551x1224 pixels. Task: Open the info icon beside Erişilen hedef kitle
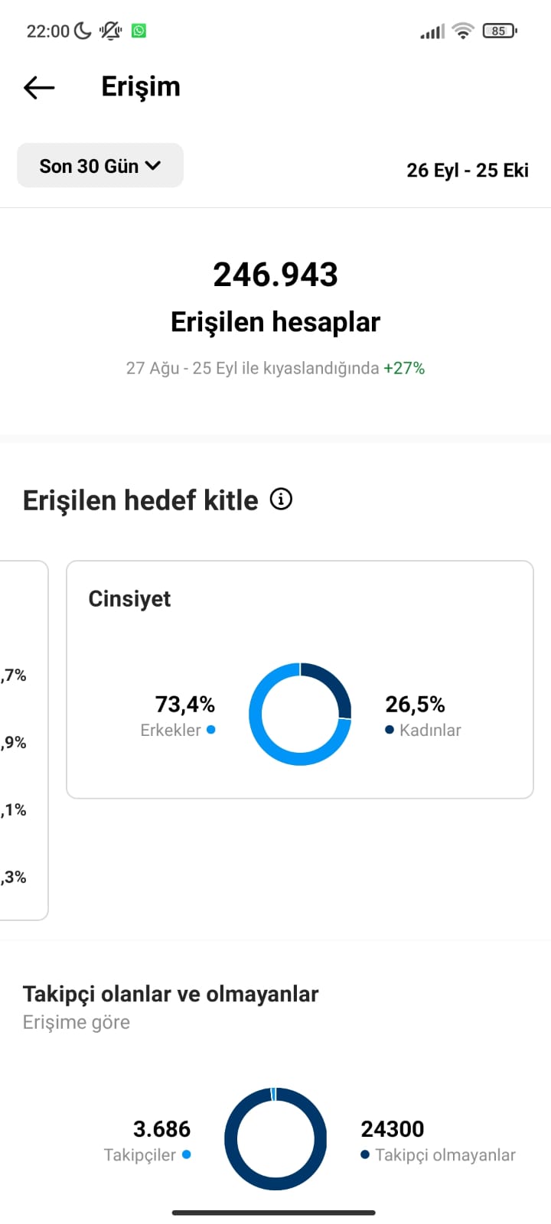(x=281, y=500)
